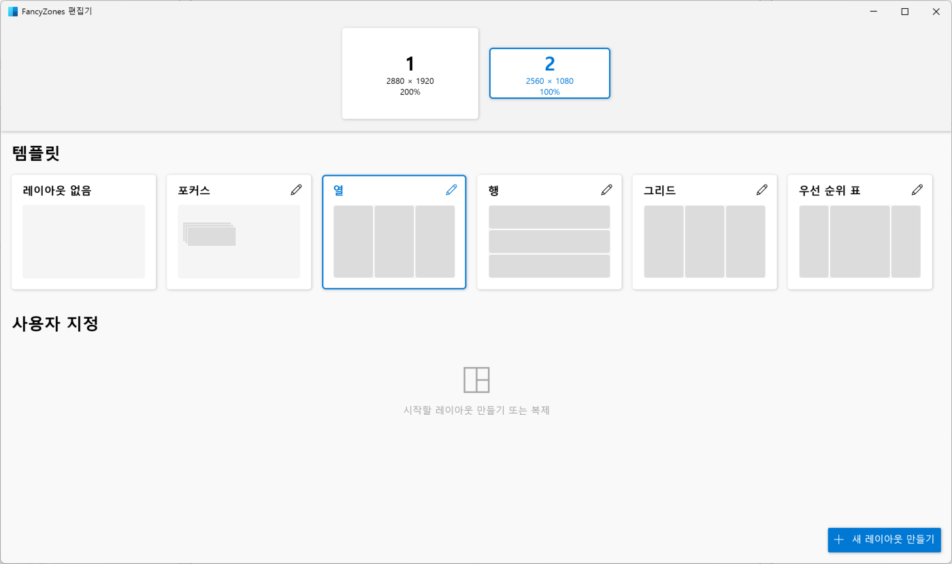
Task: Edit the 열 template with pencil icon
Action: (451, 190)
